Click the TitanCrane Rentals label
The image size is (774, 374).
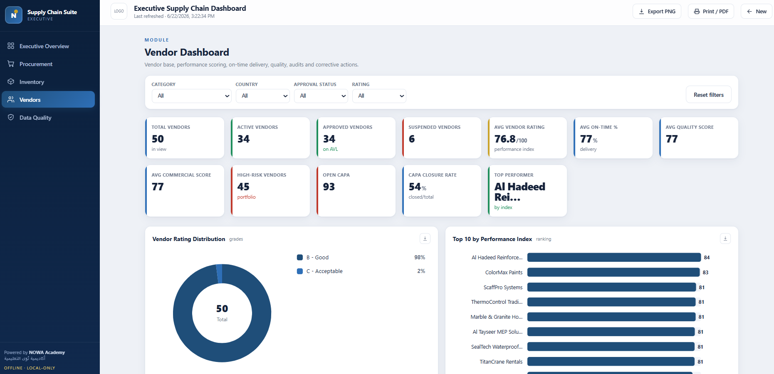(x=501, y=362)
